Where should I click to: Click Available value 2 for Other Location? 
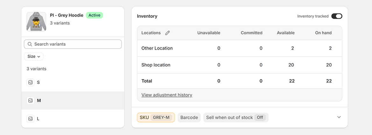click(x=292, y=48)
